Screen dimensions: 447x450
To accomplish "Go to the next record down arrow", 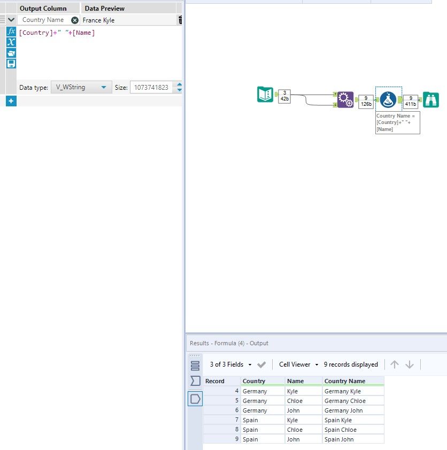I will [x=410, y=364].
